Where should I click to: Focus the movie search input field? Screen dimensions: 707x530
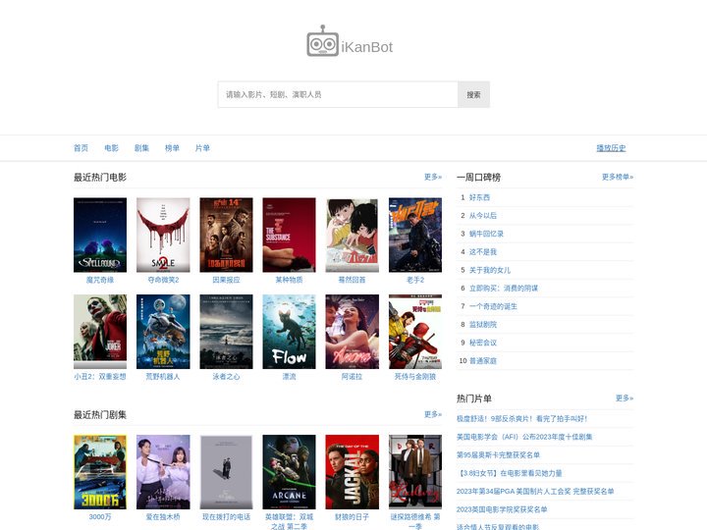point(338,94)
